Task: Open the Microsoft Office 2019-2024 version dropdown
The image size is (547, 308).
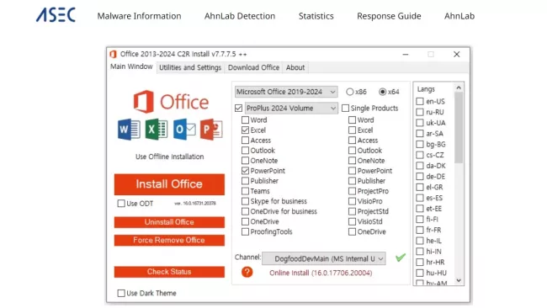Action: pos(286,92)
